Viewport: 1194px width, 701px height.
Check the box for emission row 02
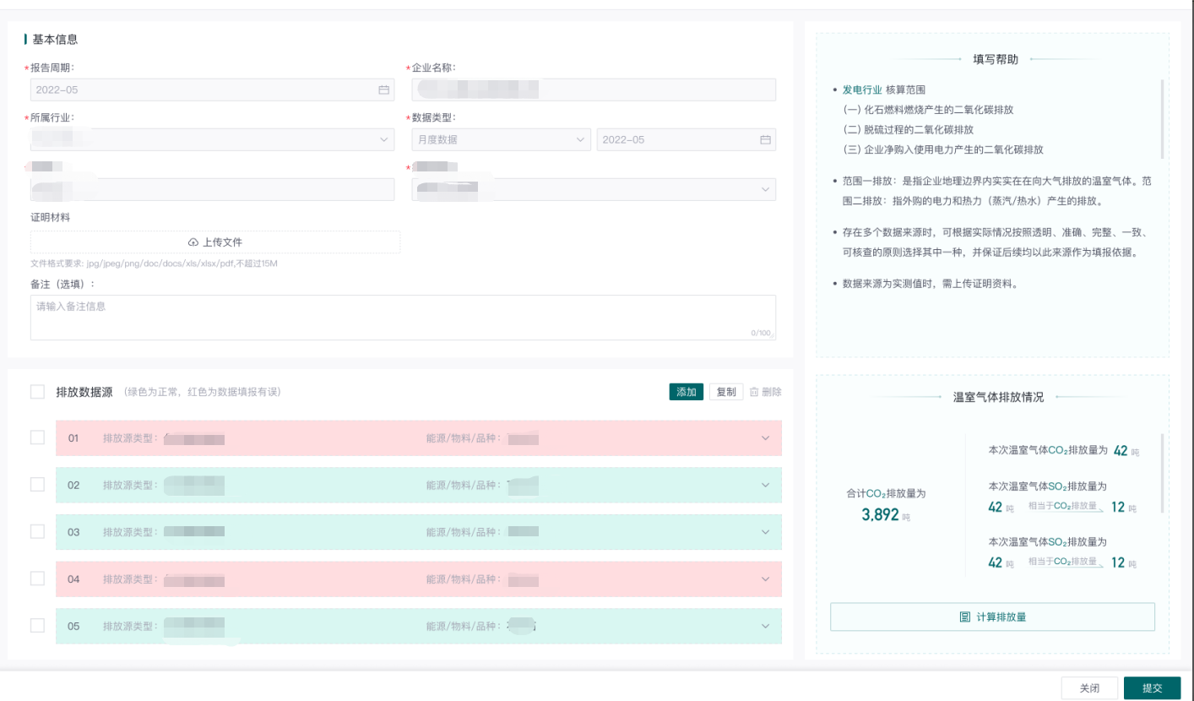pos(37,484)
